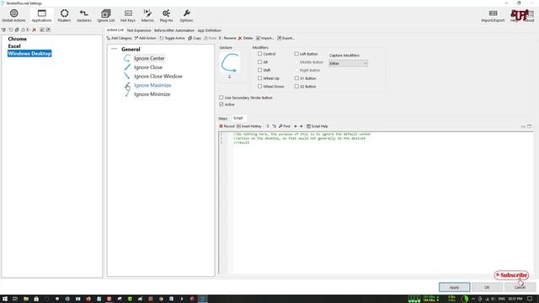Open the Capture Modifiers dropdown
Screen dimensions: 539x303
(x=348, y=64)
